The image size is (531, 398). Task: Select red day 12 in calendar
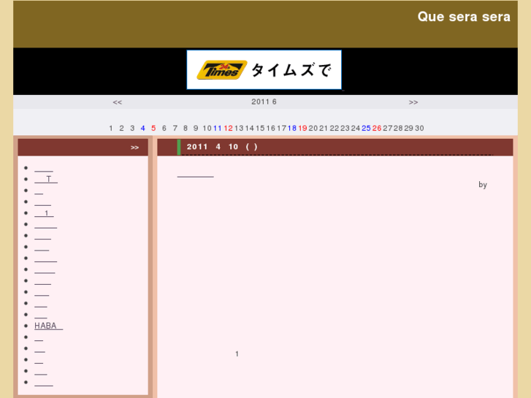pos(228,129)
